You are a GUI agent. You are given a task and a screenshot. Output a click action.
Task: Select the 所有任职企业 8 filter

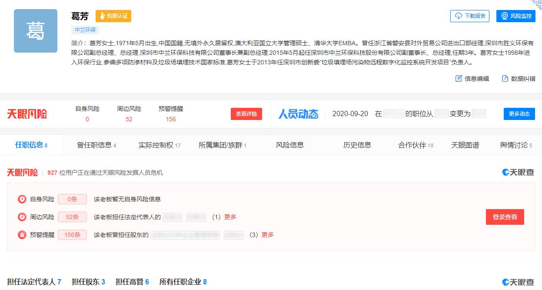(183, 282)
